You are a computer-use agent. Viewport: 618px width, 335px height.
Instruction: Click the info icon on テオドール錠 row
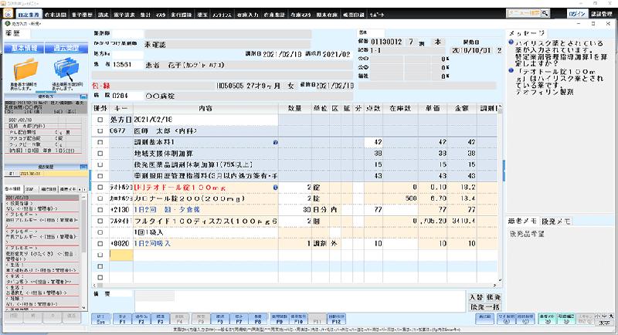276,187
